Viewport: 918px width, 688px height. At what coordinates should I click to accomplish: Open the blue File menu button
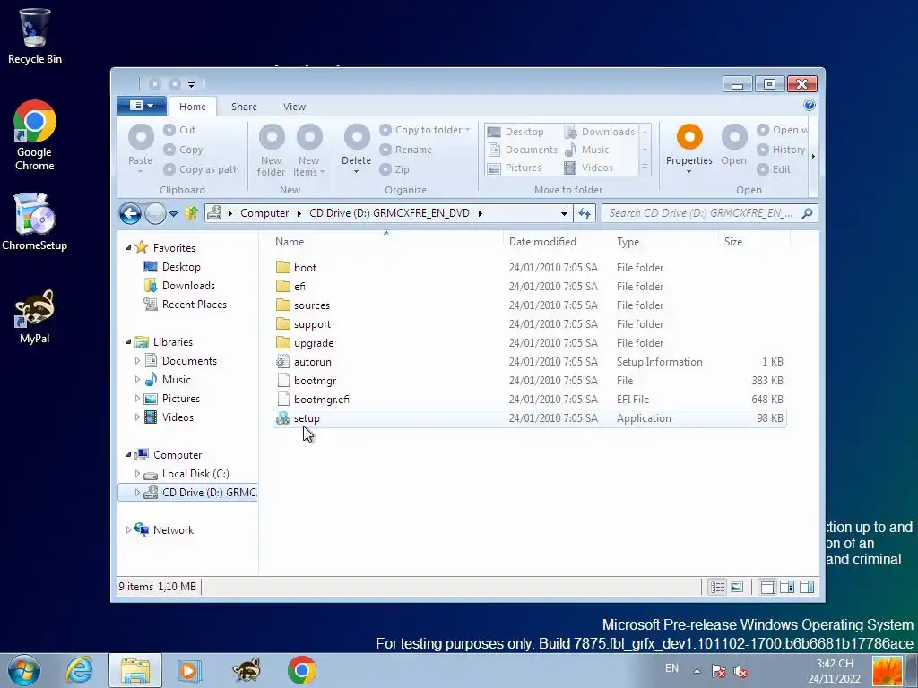pos(141,106)
